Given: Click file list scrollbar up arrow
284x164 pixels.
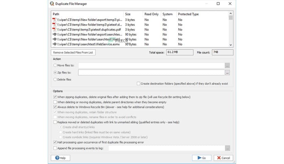Looking at the screenshot, I should click(x=231, y=13).
